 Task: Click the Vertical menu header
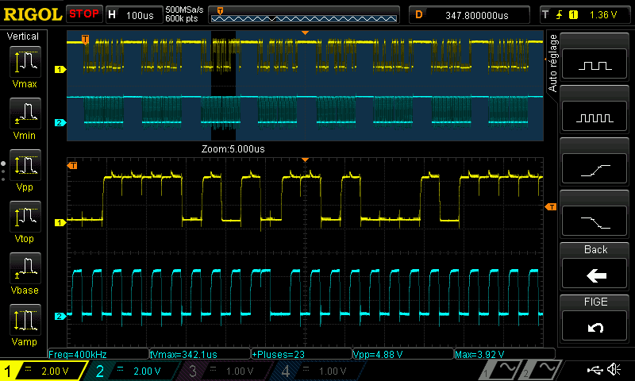coord(23,37)
